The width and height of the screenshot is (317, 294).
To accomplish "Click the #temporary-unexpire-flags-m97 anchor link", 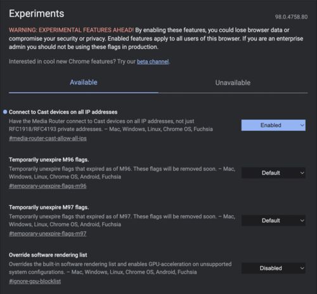I will 48,234.
